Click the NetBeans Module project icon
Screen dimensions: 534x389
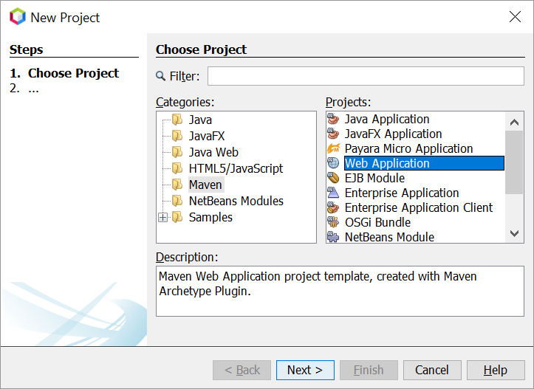334,237
